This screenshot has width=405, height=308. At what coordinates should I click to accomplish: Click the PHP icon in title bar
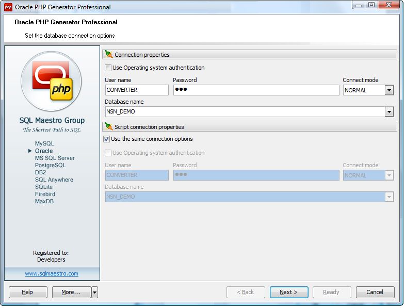click(x=8, y=7)
